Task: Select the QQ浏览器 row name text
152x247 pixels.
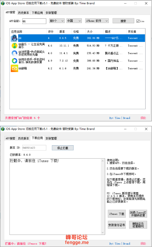Action: pos(32,53)
